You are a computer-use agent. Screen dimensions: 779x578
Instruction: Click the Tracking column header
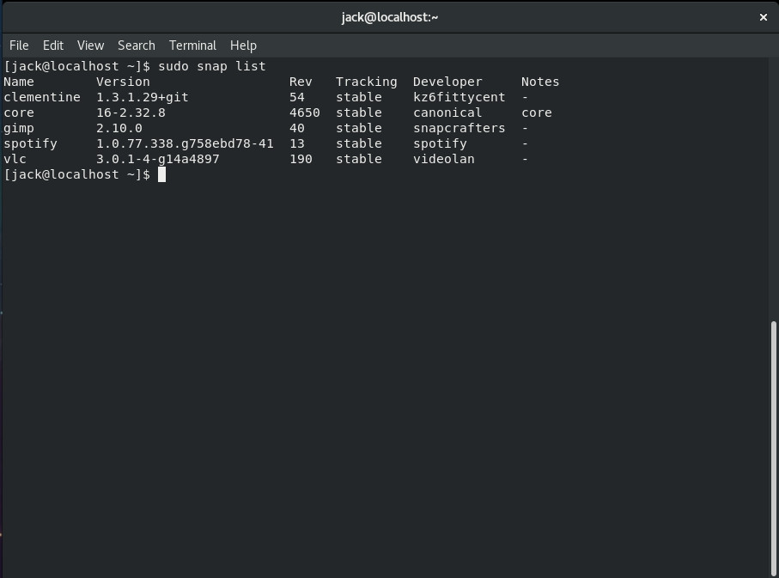366,82
